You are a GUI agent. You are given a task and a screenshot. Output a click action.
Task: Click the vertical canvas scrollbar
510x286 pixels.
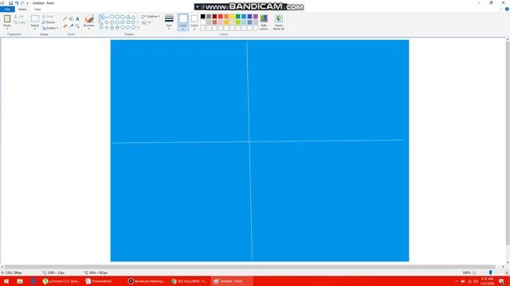point(508,143)
